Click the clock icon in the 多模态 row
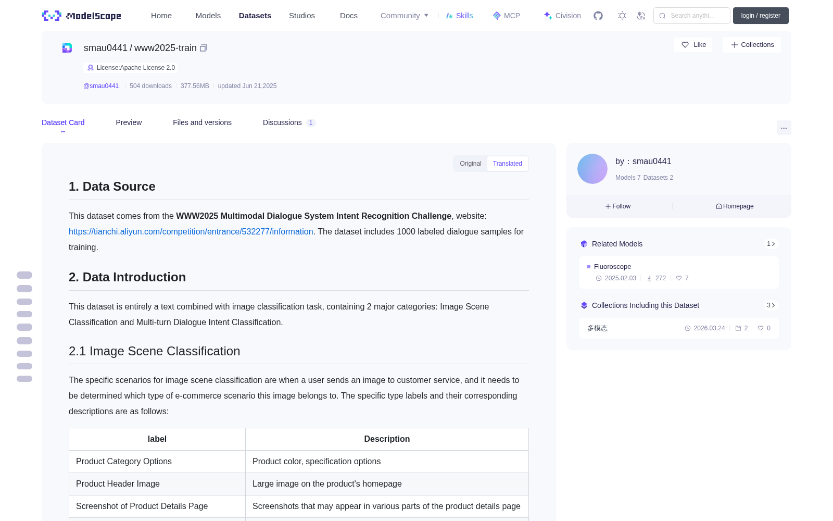This screenshot has width=833, height=521. coord(688,328)
